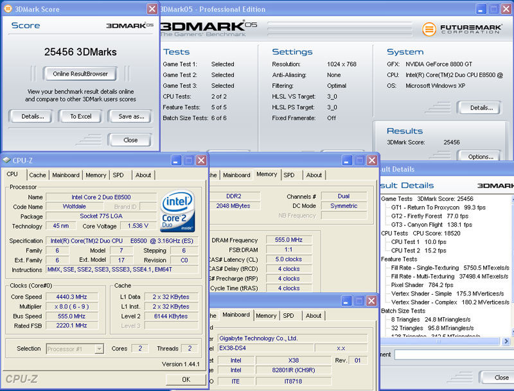The image size is (514, 391).
Task: Open Mainboard tab in front CPU-Z window
Action: (66, 175)
